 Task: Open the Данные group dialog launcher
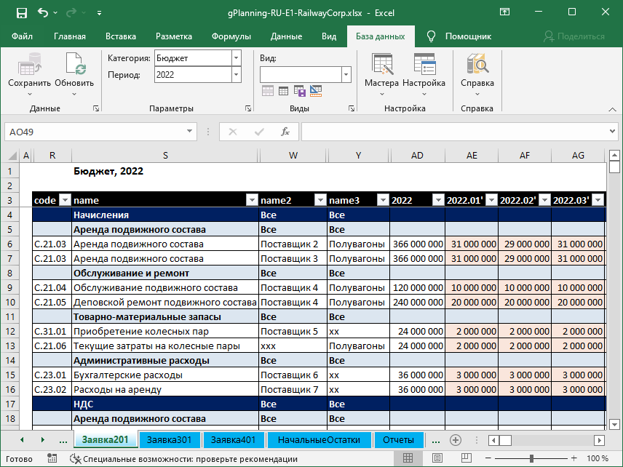96,108
